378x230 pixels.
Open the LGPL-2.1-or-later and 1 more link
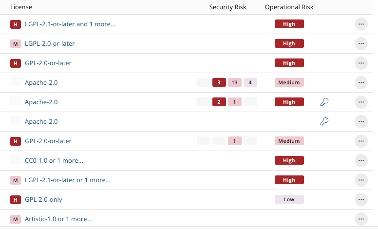(70, 24)
